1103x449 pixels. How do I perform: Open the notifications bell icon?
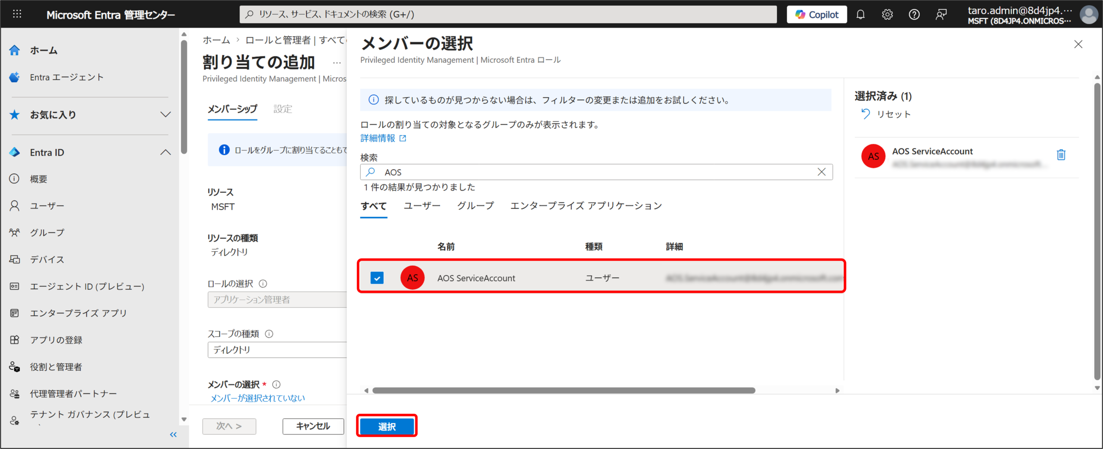click(x=860, y=15)
